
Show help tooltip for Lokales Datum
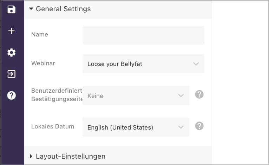coord(199,126)
